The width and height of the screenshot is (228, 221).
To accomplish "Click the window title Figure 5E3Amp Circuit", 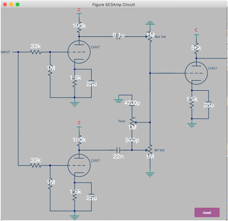I will [x=114, y=5].
